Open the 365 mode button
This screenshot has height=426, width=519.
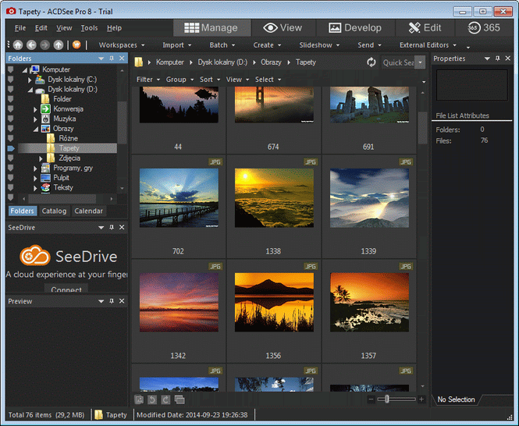pyautogui.click(x=484, y=28)
